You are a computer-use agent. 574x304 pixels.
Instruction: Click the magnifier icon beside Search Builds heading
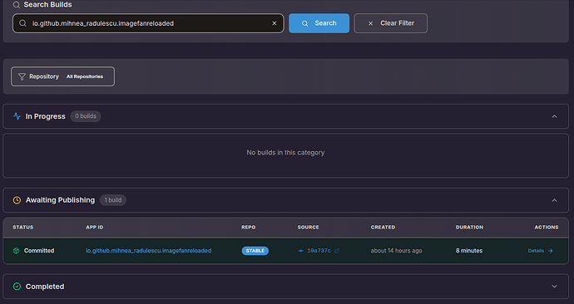click(x=16, y=5)
